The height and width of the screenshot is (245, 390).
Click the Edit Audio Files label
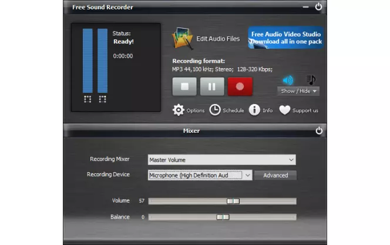[218, 39]
